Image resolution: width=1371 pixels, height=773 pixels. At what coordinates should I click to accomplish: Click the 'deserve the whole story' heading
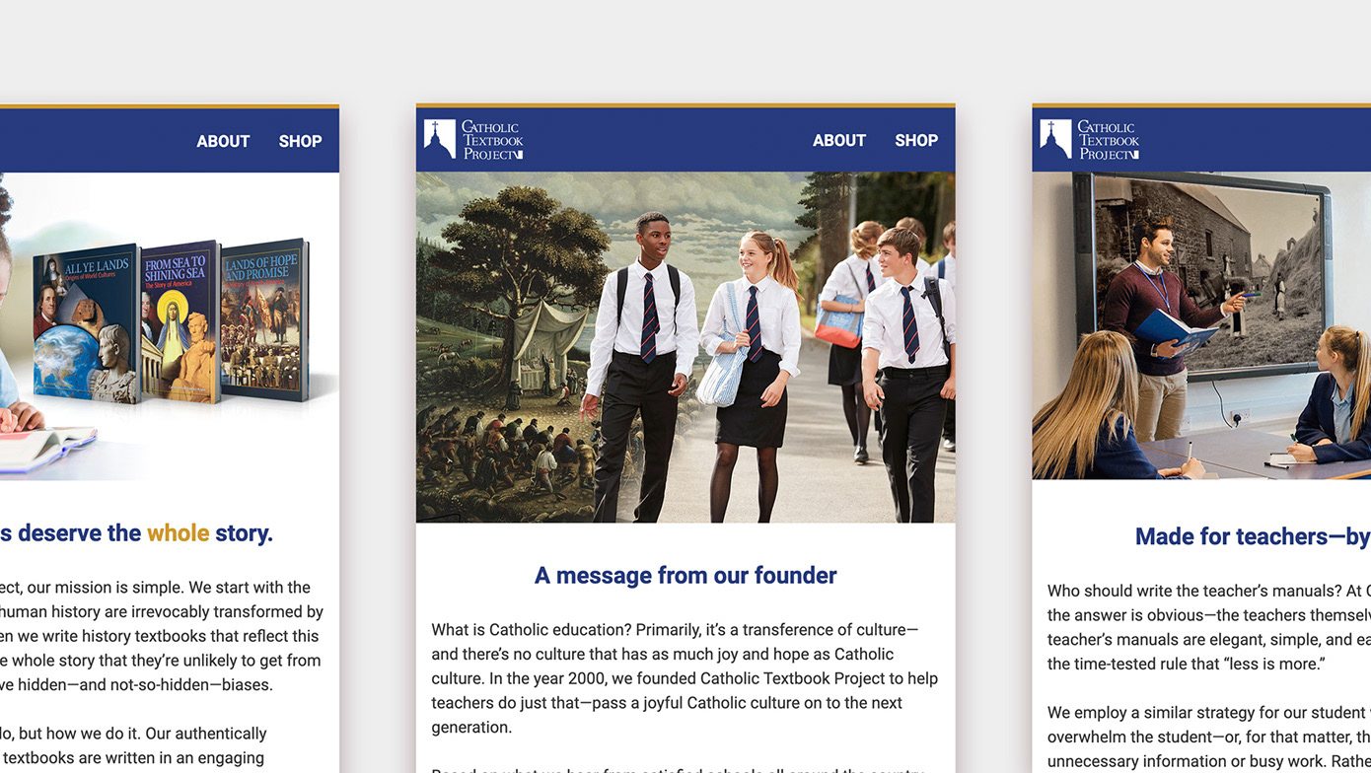136,533
